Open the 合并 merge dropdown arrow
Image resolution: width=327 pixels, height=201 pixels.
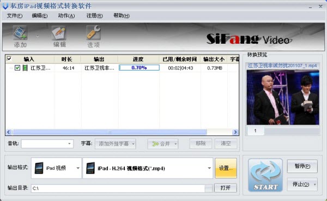click(x=175, y=144)
